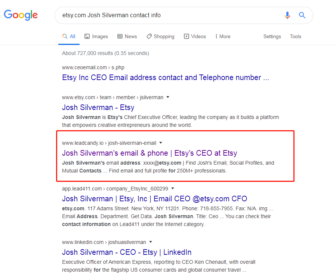
Task: Open Josh Silverman | Etsy, Inc lead411 result
Action: click(154, 199)
